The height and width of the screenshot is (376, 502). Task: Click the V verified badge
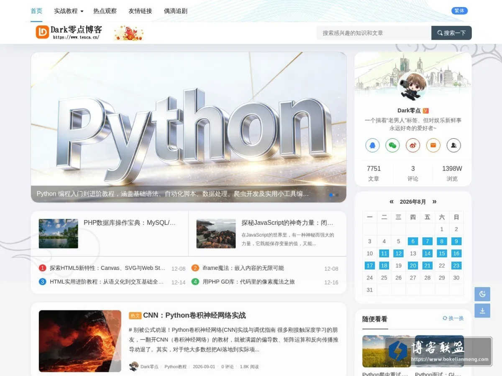pos(425,111)
